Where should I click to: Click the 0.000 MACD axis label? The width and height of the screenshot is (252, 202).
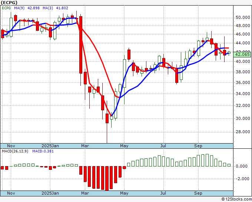pos(241,166)
